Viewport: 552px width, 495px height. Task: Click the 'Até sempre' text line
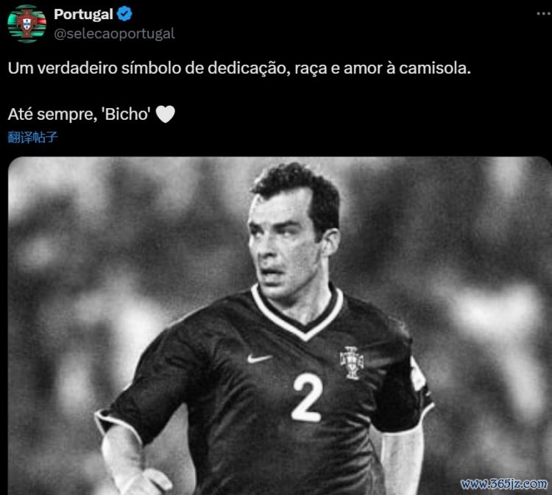52,114
